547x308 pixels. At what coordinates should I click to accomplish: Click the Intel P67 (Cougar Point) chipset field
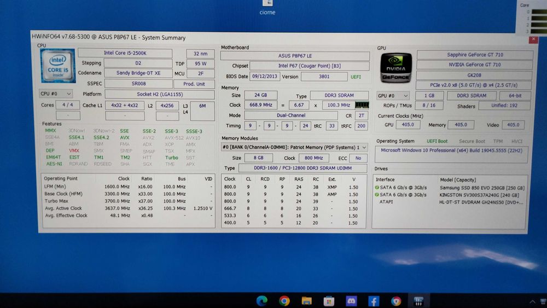310,66
